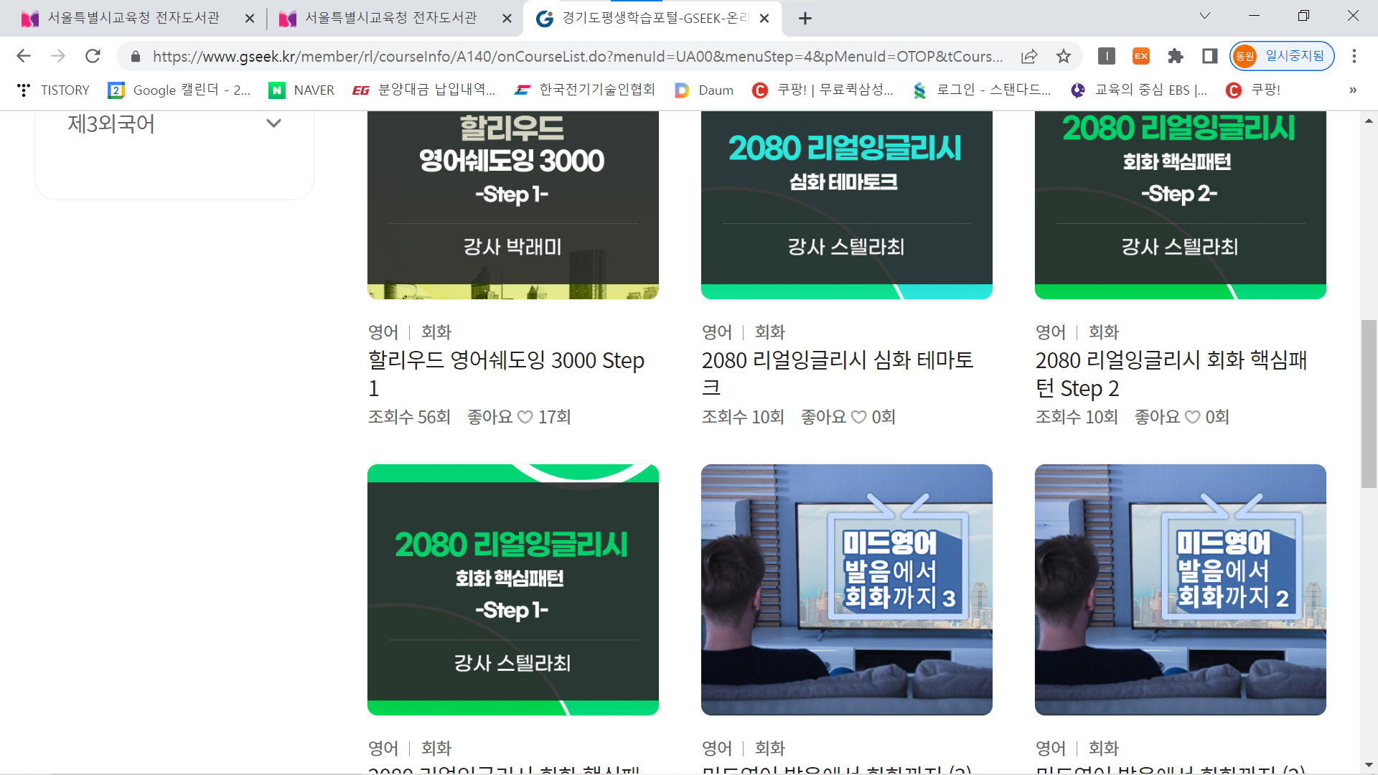The image size is (1378, 775).
Task: Toggle the browser side panel icon
Action: coord(1210,56)
